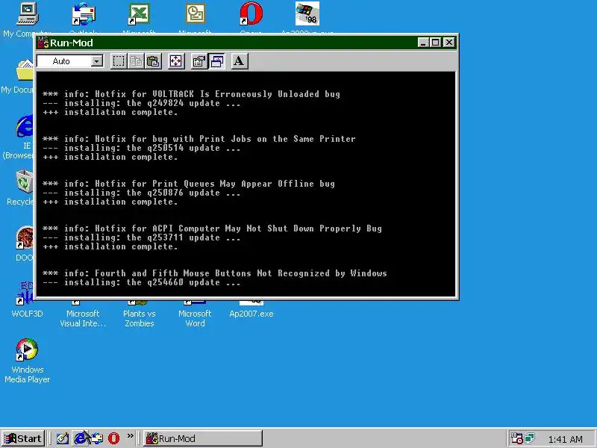Viewport: 597px width, 448px height.
Task: Click the Fourth and Fifth Mouse Buttons line
Action: [215, 273]
